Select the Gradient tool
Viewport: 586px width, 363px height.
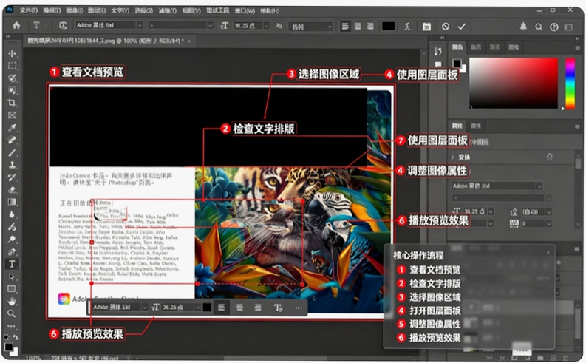pyautogui.click(x=12, y=202)
